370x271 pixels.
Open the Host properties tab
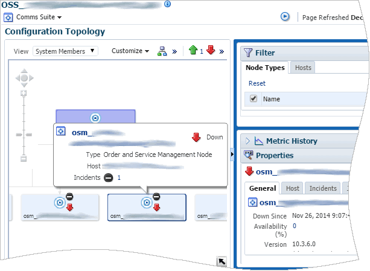click(292, 188)
